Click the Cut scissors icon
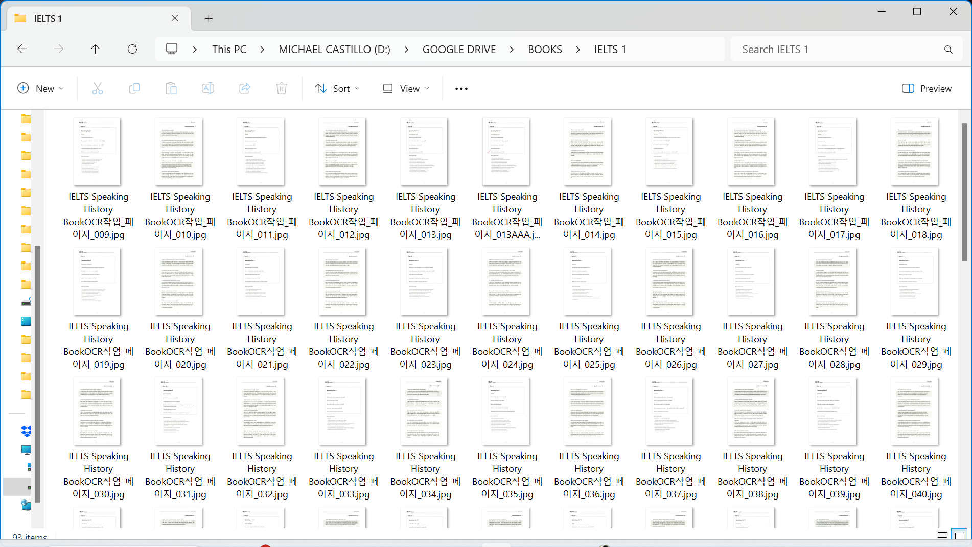Viewport: 972px width, 547px height. pos(97,88)
